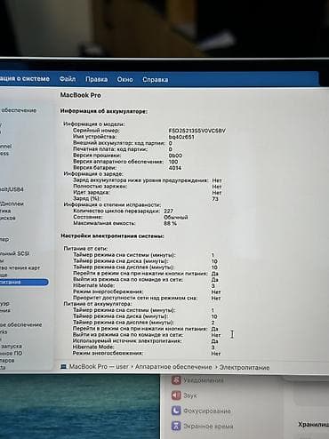Image resolution: width=329 pixels, height=439 pixels.
Task: Open Уведомления in the System Settings window
Action: coord(197,380)
